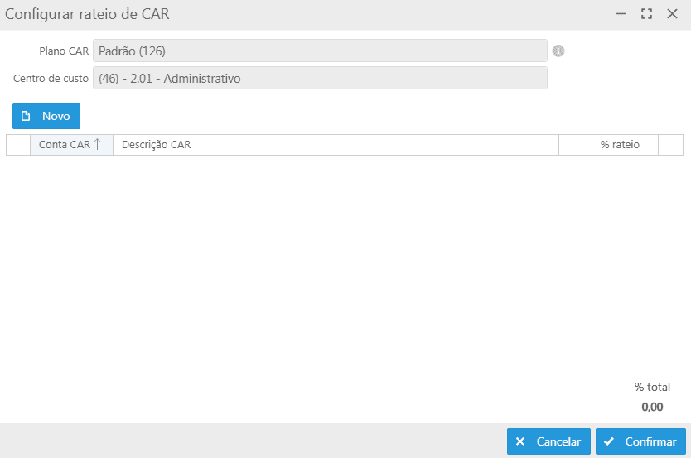Sort grid by % rateio column

(620, 145)
